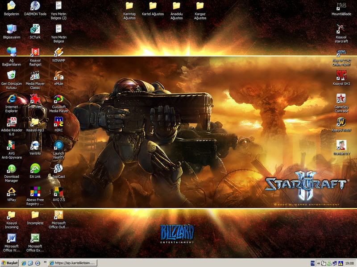Launch Microsoft Office Outlook
The image size is (357, 267).
(x=58, y=220)
